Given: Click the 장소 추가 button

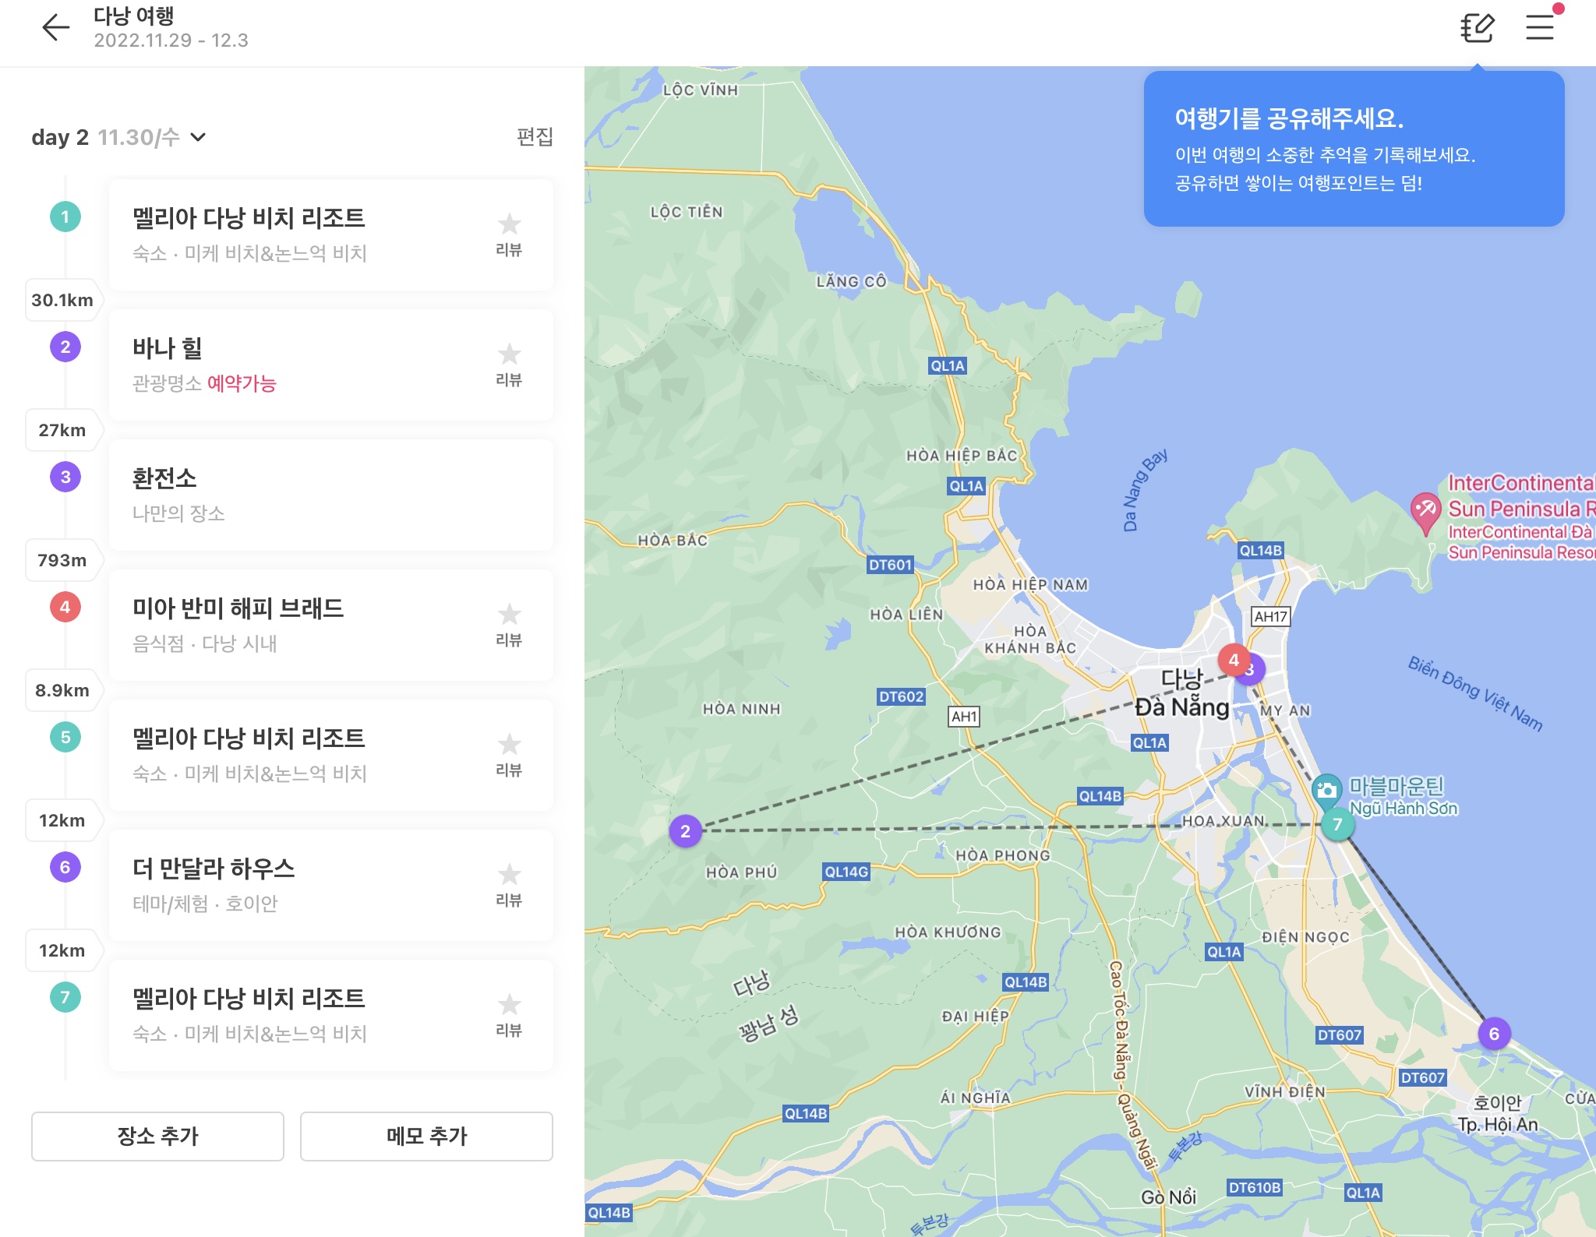Looking at the screenshot, I should coord(157,1136).
